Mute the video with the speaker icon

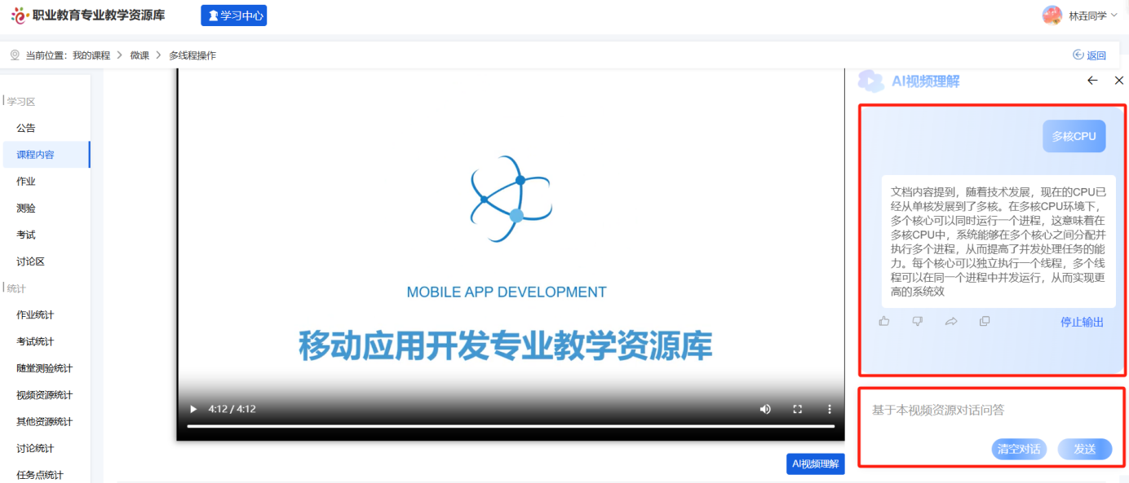point(765,409)
